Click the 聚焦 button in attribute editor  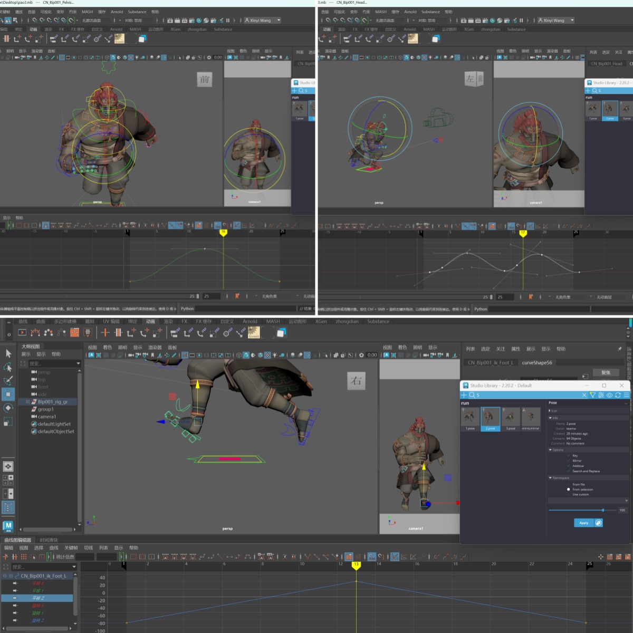[x=606, y=372]
